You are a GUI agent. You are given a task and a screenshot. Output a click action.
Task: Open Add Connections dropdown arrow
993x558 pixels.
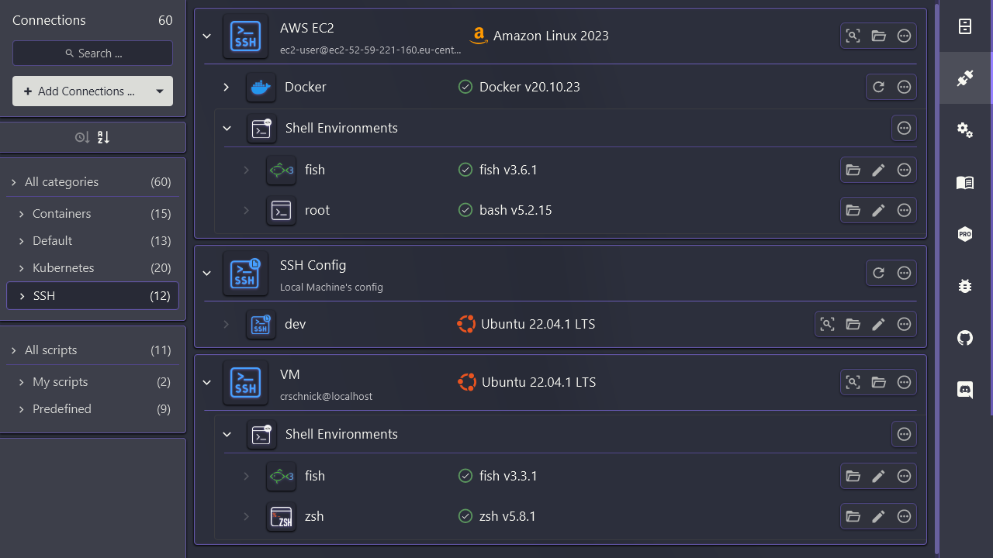coord(160,91)
